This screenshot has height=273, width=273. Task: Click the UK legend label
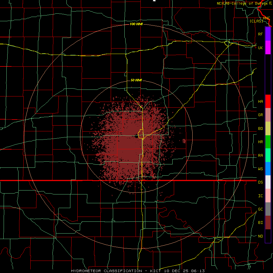click(x=260, y=48)
